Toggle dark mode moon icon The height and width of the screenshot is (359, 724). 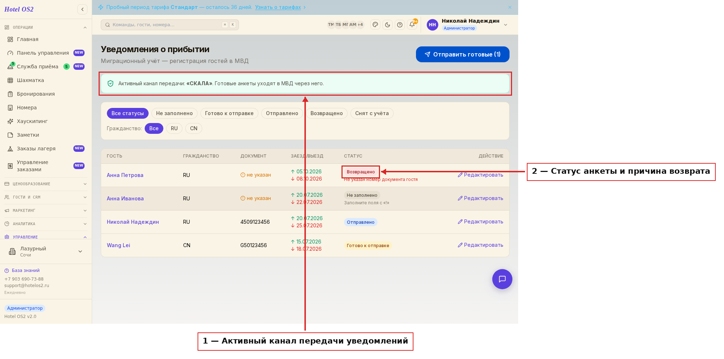tap(388, 25)
